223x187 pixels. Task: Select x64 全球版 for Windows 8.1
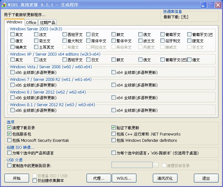(113, 110)
